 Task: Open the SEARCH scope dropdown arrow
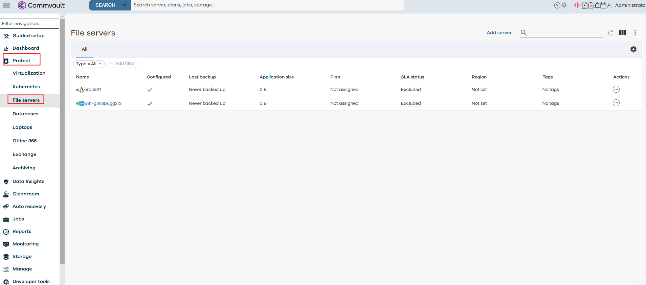pyautogui.click(x=125, y=5)
